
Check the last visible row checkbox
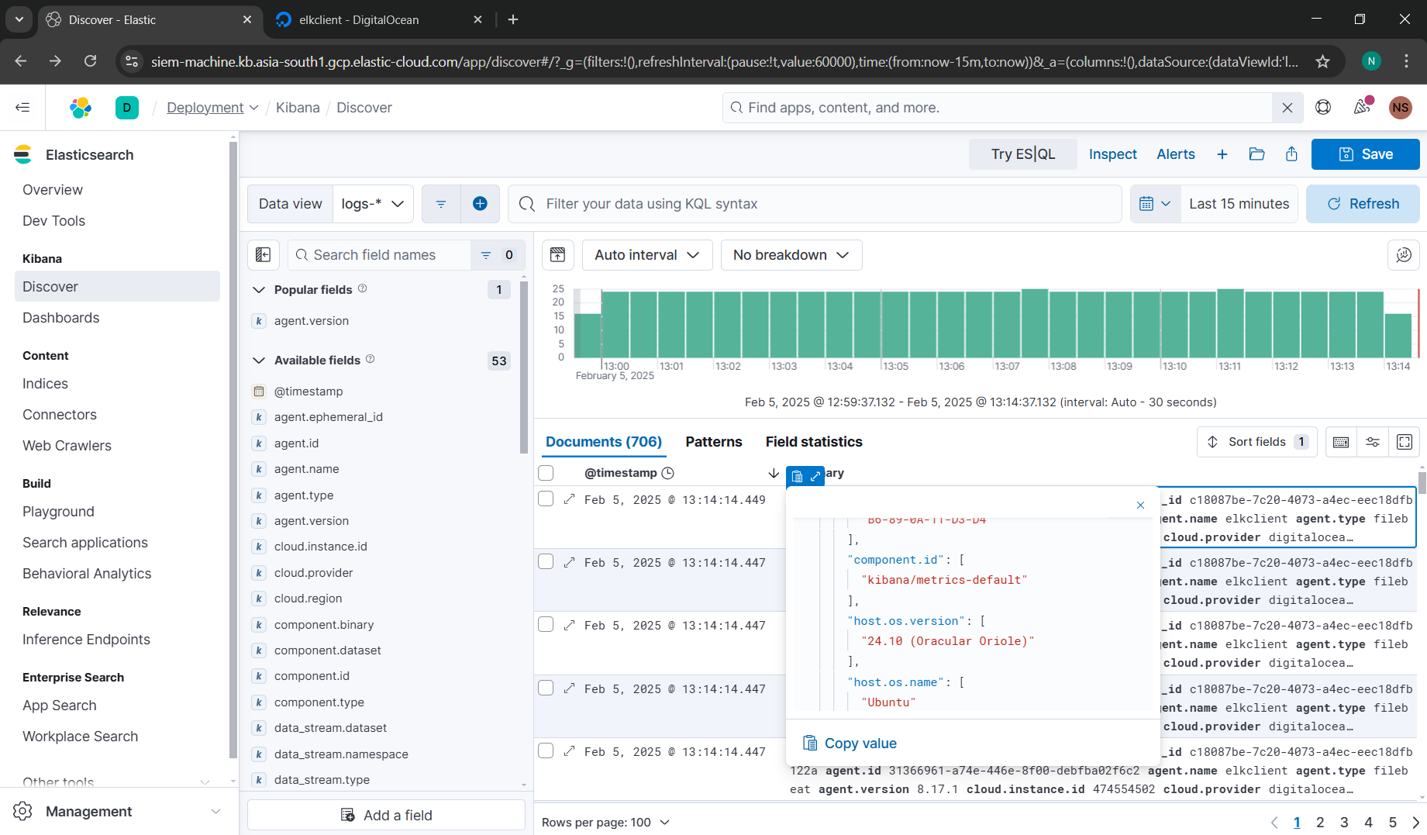point(546,751)
